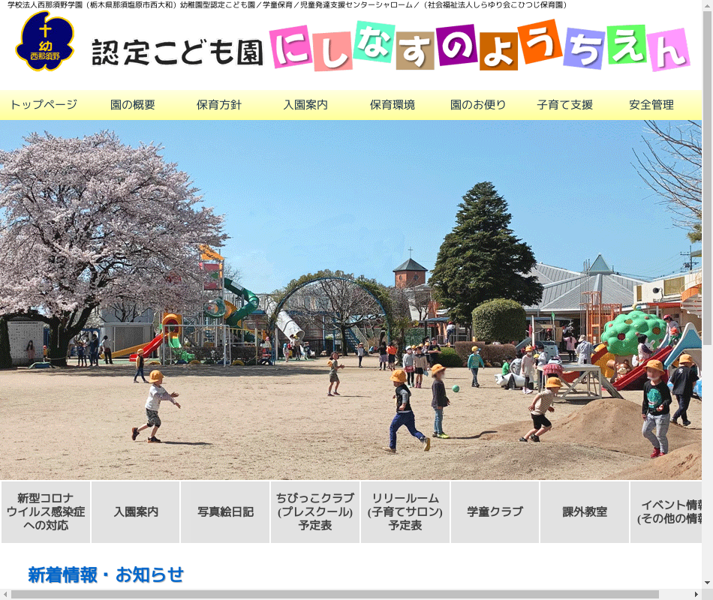713x600 pixels.
Task: Open the トップページ menu item
Action: 44,105
